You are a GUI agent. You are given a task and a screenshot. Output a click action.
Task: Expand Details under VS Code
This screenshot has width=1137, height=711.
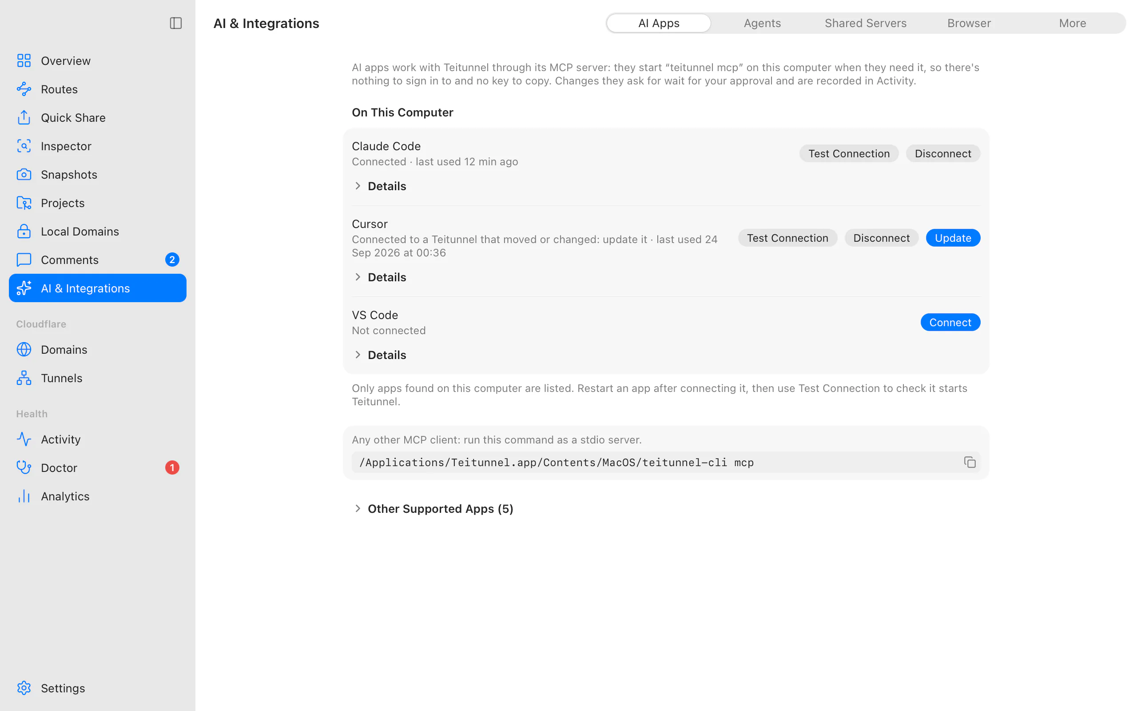(x=380, y=355)
